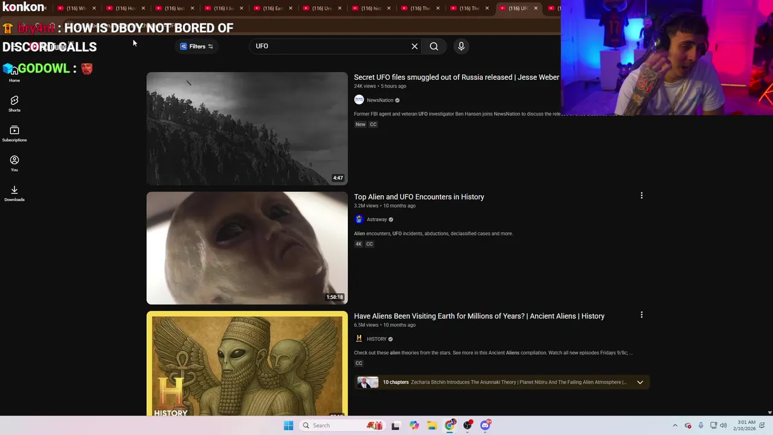Open the Secret UFO files video thumbnail
Screen dimensions: 773x435
coord(247,129)
